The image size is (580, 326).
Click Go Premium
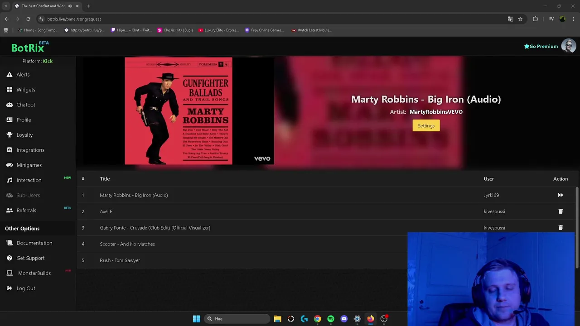click(x=541, y=46)
